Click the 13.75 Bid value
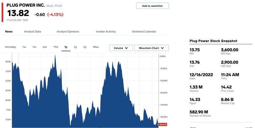This screenshot has width=255, height=128. (x=194, y=50)
